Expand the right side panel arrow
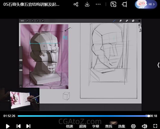160x129 pixels. click(x=158, y=65)
